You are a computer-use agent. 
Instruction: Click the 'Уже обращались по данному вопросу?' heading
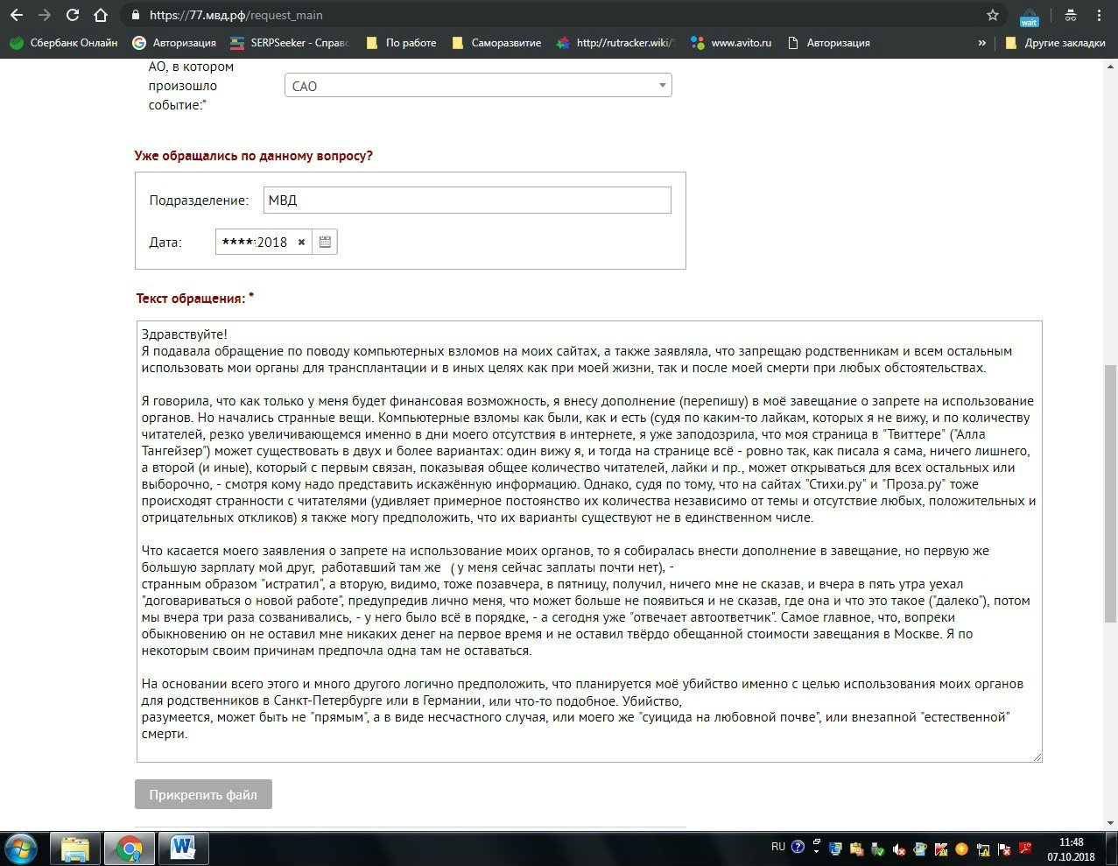coord(254,156)
